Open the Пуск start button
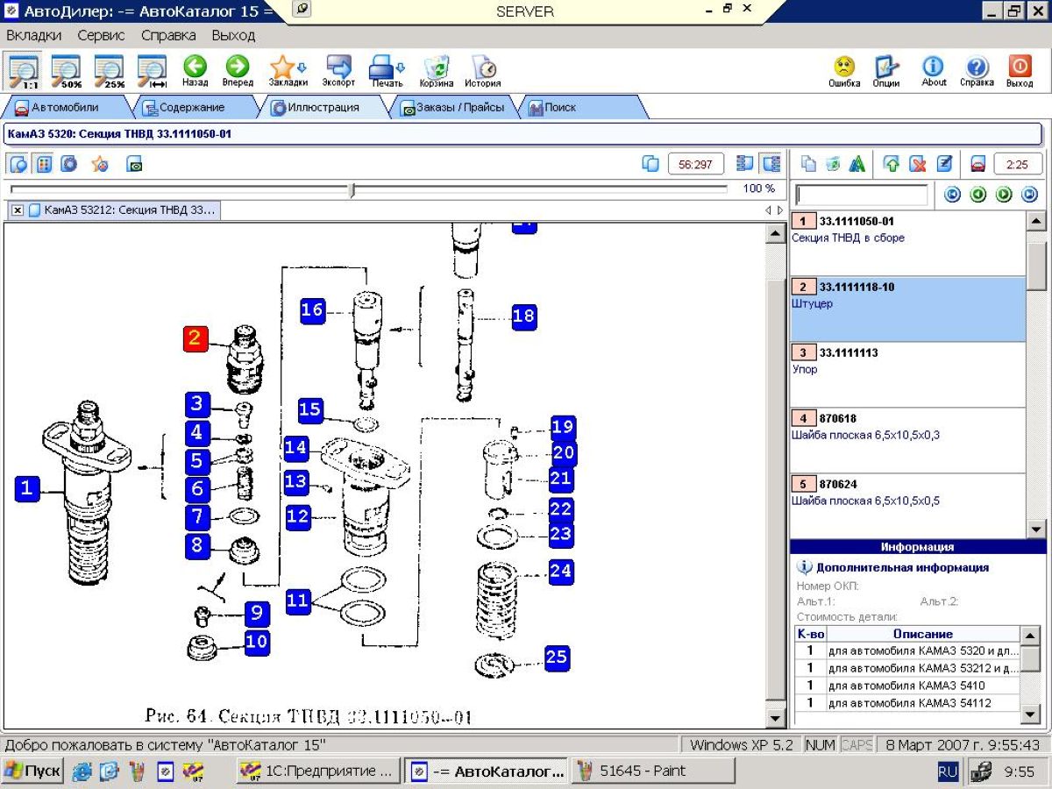The height and width of the screenshot is (789, 1052). coord(32,771)
